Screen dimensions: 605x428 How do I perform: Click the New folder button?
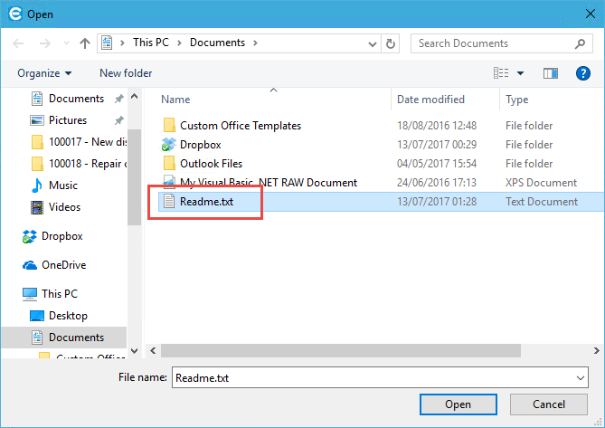(126, 73)
